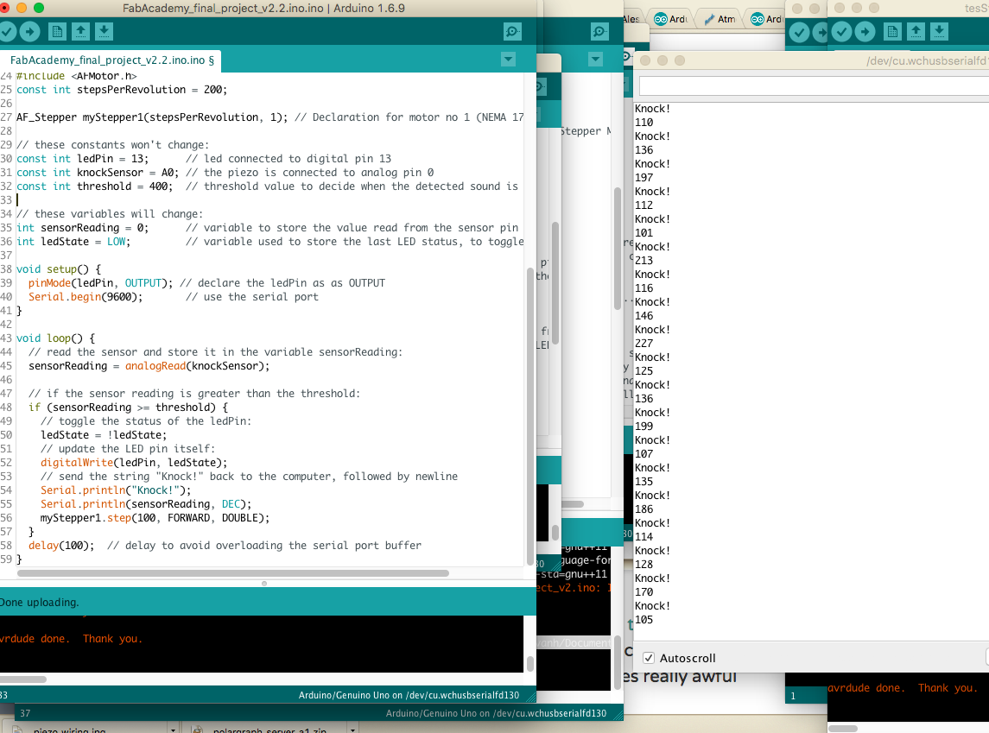
Task: Save the FabAcademy sketch with Save icon
Action: (x=104, y=32)
